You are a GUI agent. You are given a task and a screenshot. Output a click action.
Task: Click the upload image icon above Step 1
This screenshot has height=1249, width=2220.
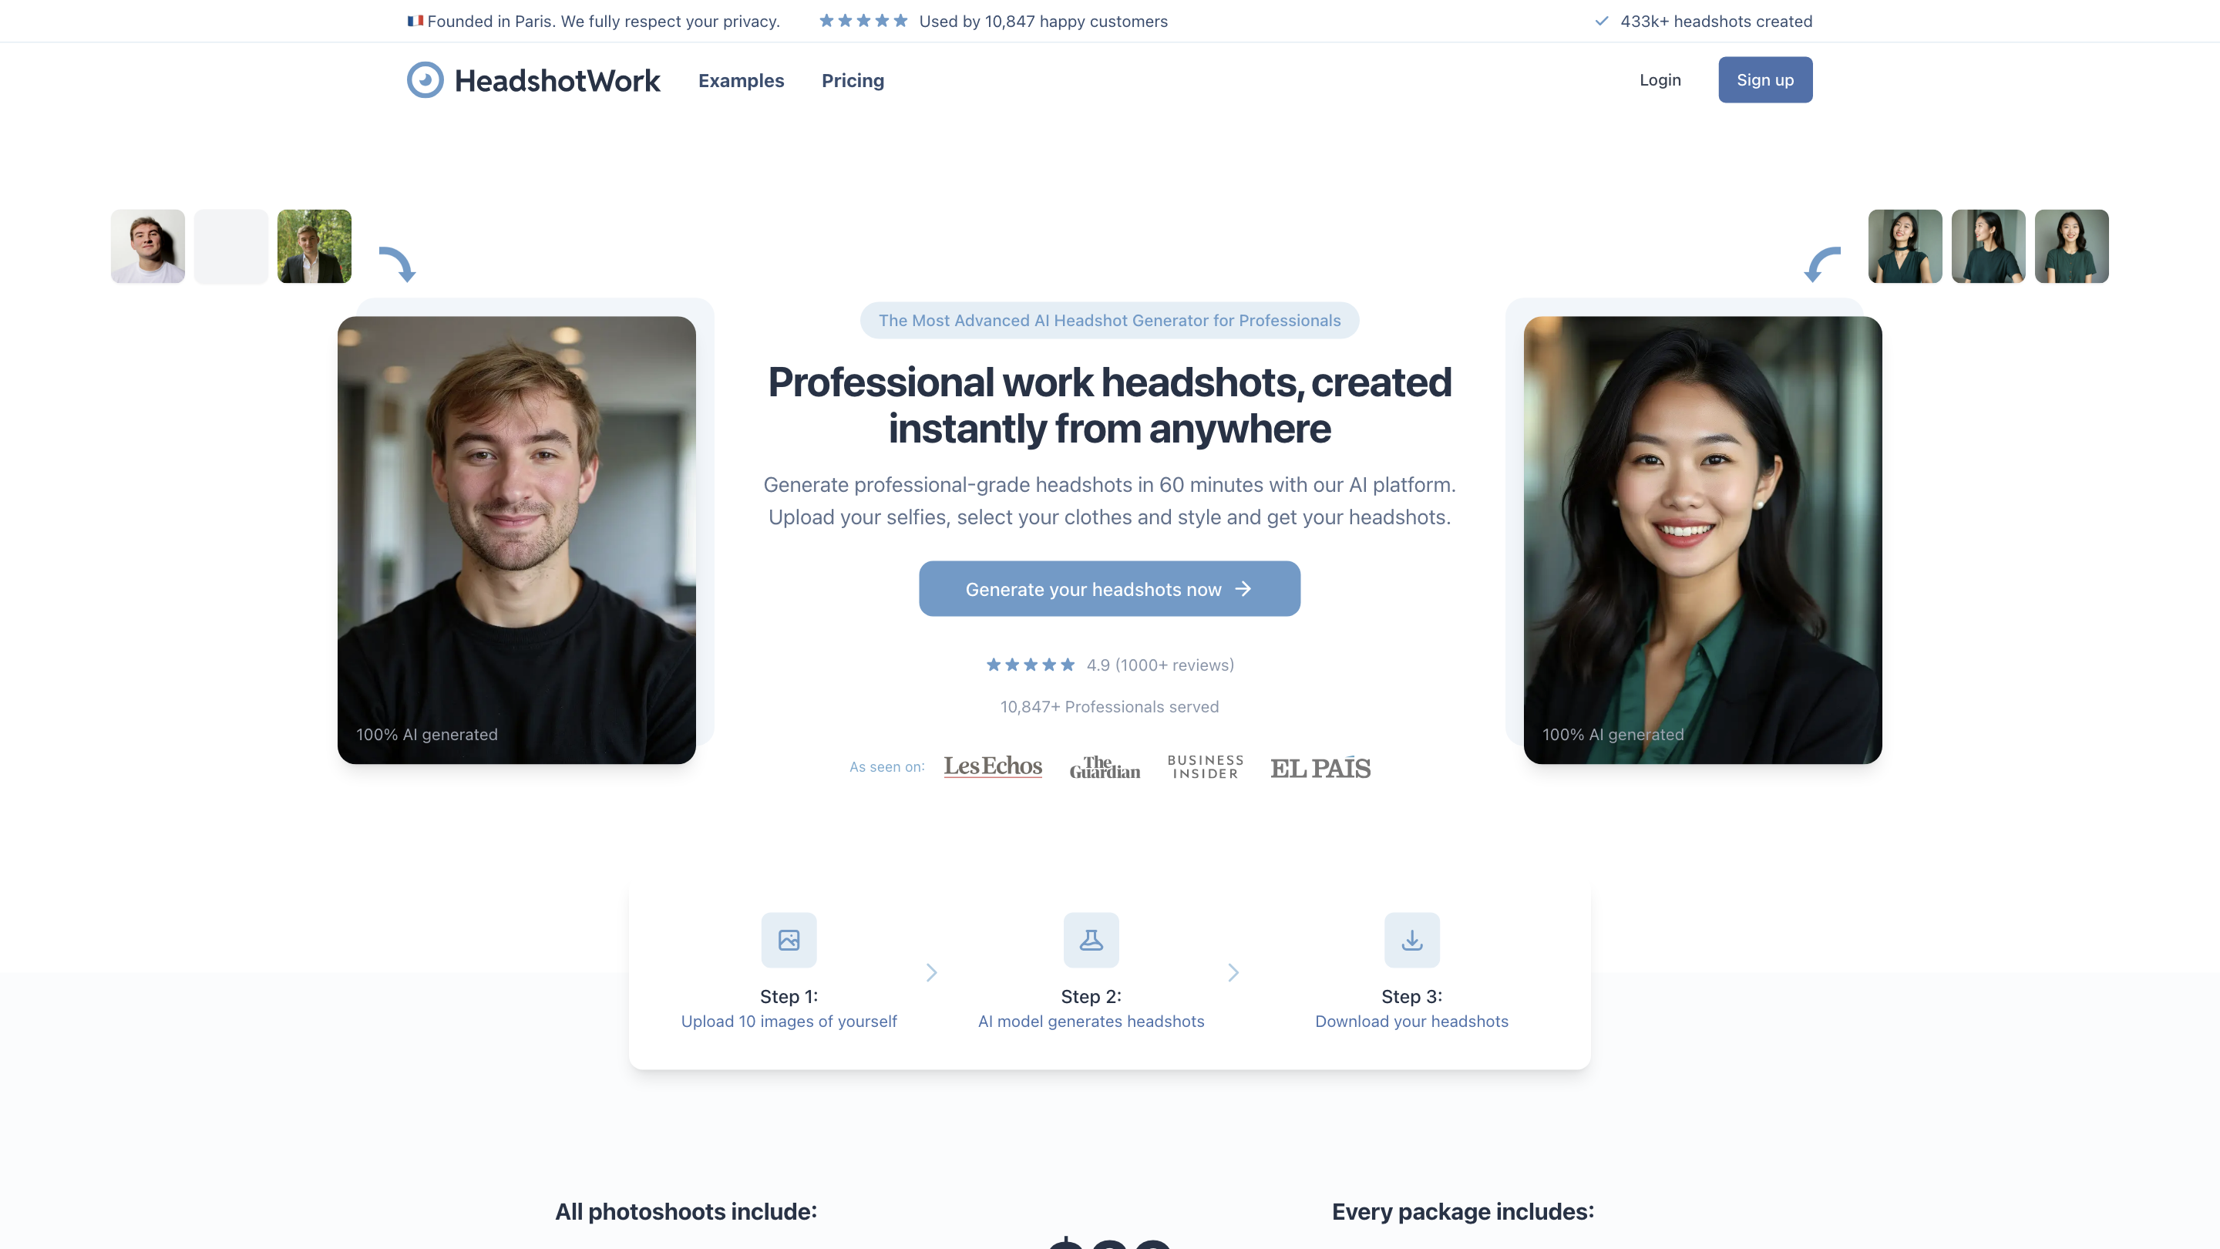(789, 940)
